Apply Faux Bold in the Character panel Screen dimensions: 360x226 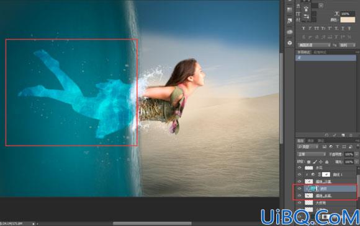[304, 28]
